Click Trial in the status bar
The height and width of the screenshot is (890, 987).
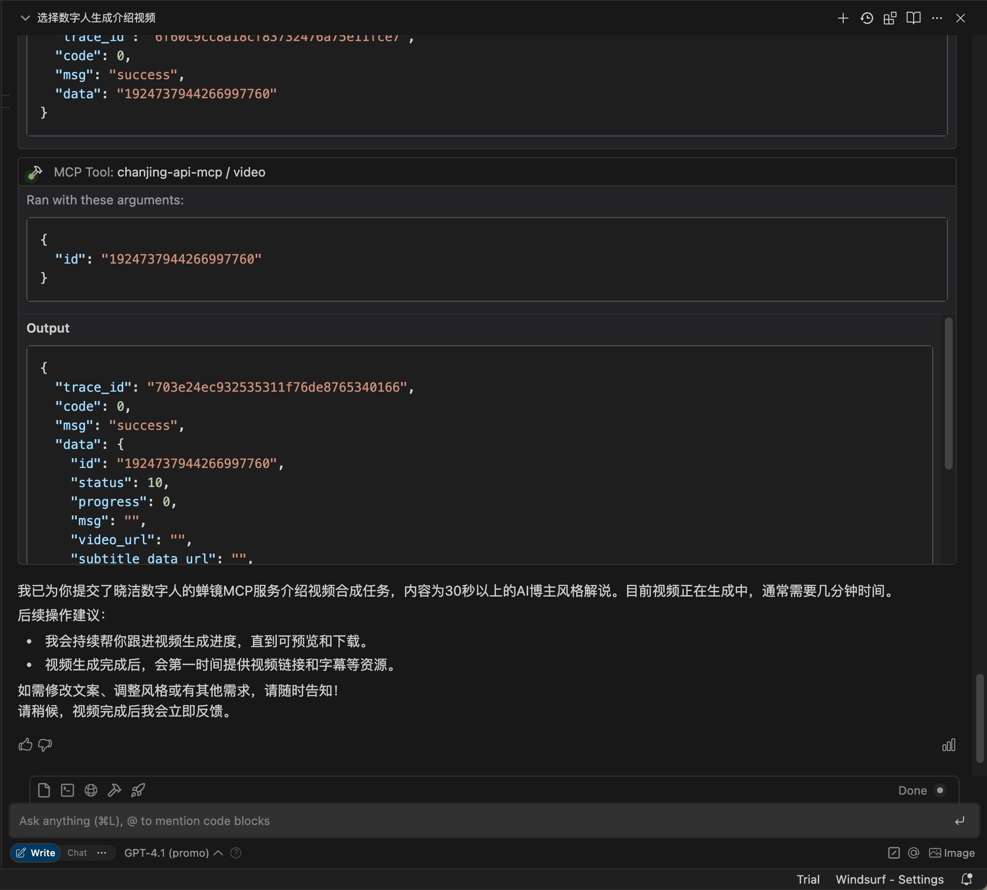(808, 879)
